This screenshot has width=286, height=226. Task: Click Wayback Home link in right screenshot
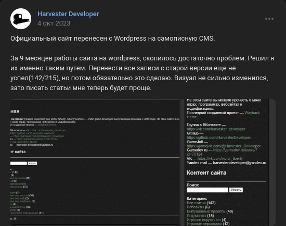tap(223, 115)
